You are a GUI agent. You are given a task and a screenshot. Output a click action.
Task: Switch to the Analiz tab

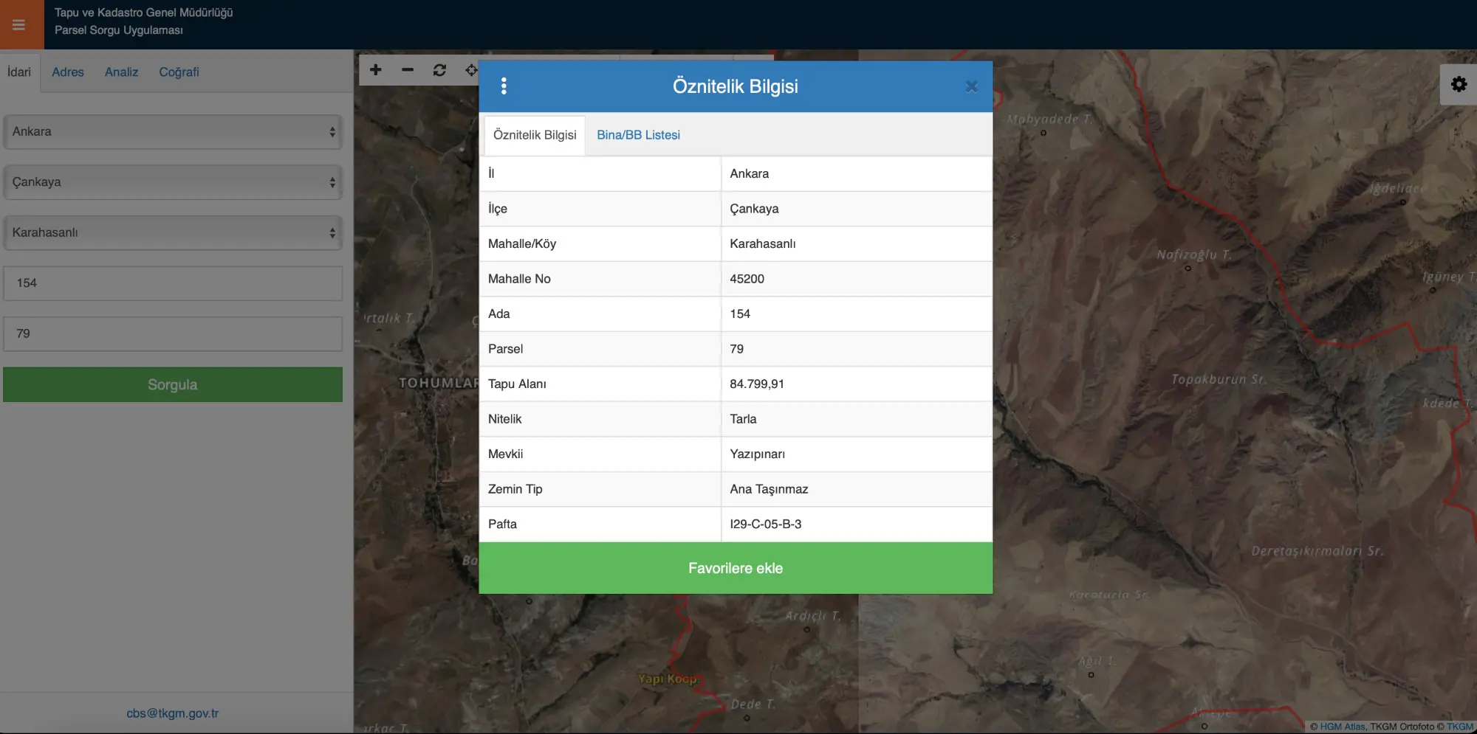[121, 72]
